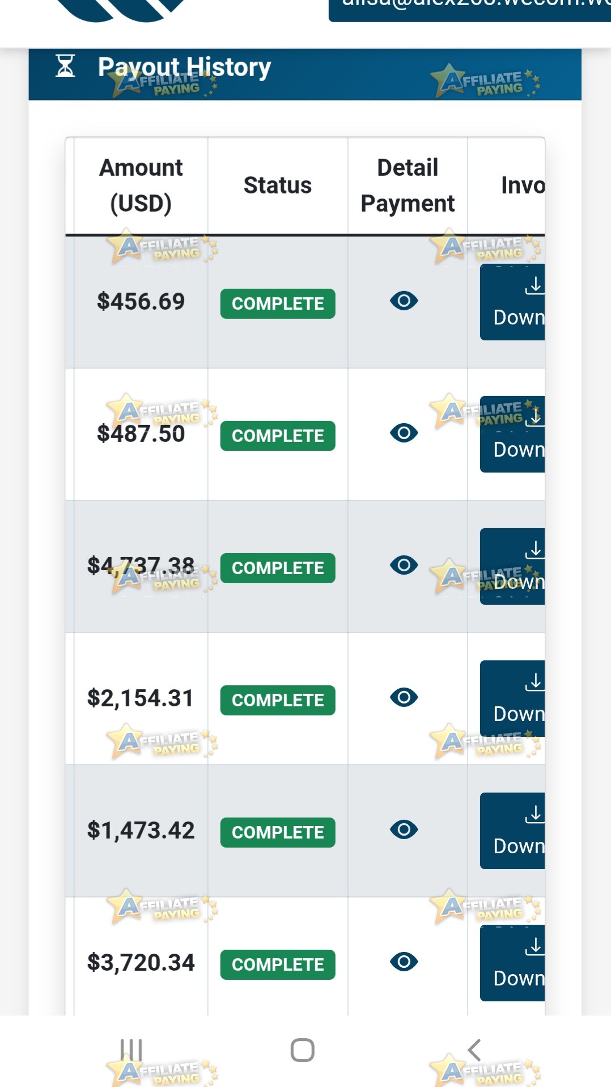Viewport: 611px width, 1087px height.
Task: Download invoice for $3,720.34 payout
Action: click(512, 963)
